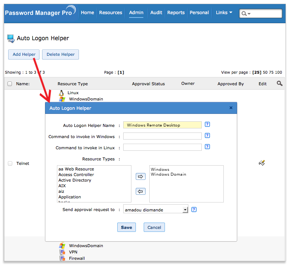
Task: Select 'Active Directory' in resource list
Action: 75,180
